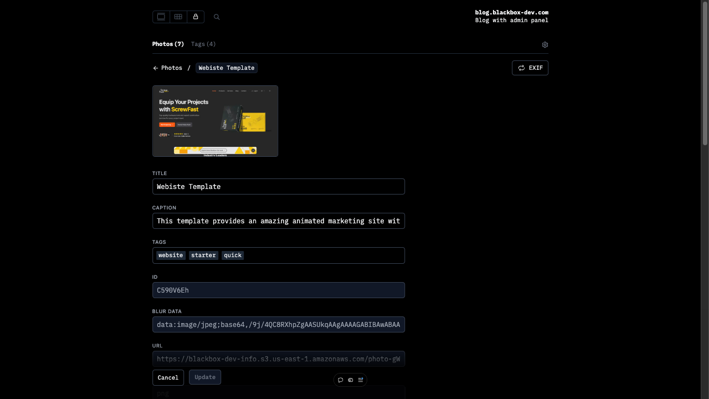Focus the Title input field
709x399 pixels.
click(279, 187)
